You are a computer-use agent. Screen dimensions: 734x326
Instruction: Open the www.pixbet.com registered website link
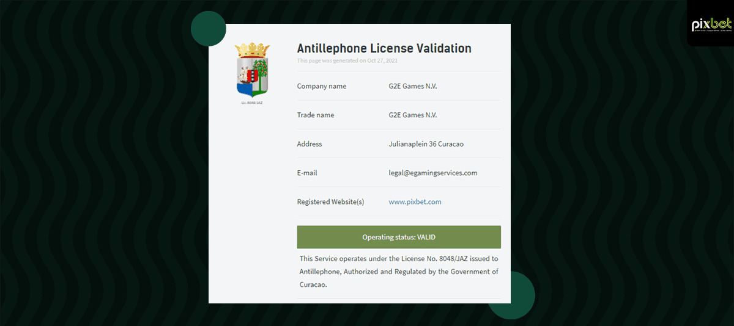(415, 201)
